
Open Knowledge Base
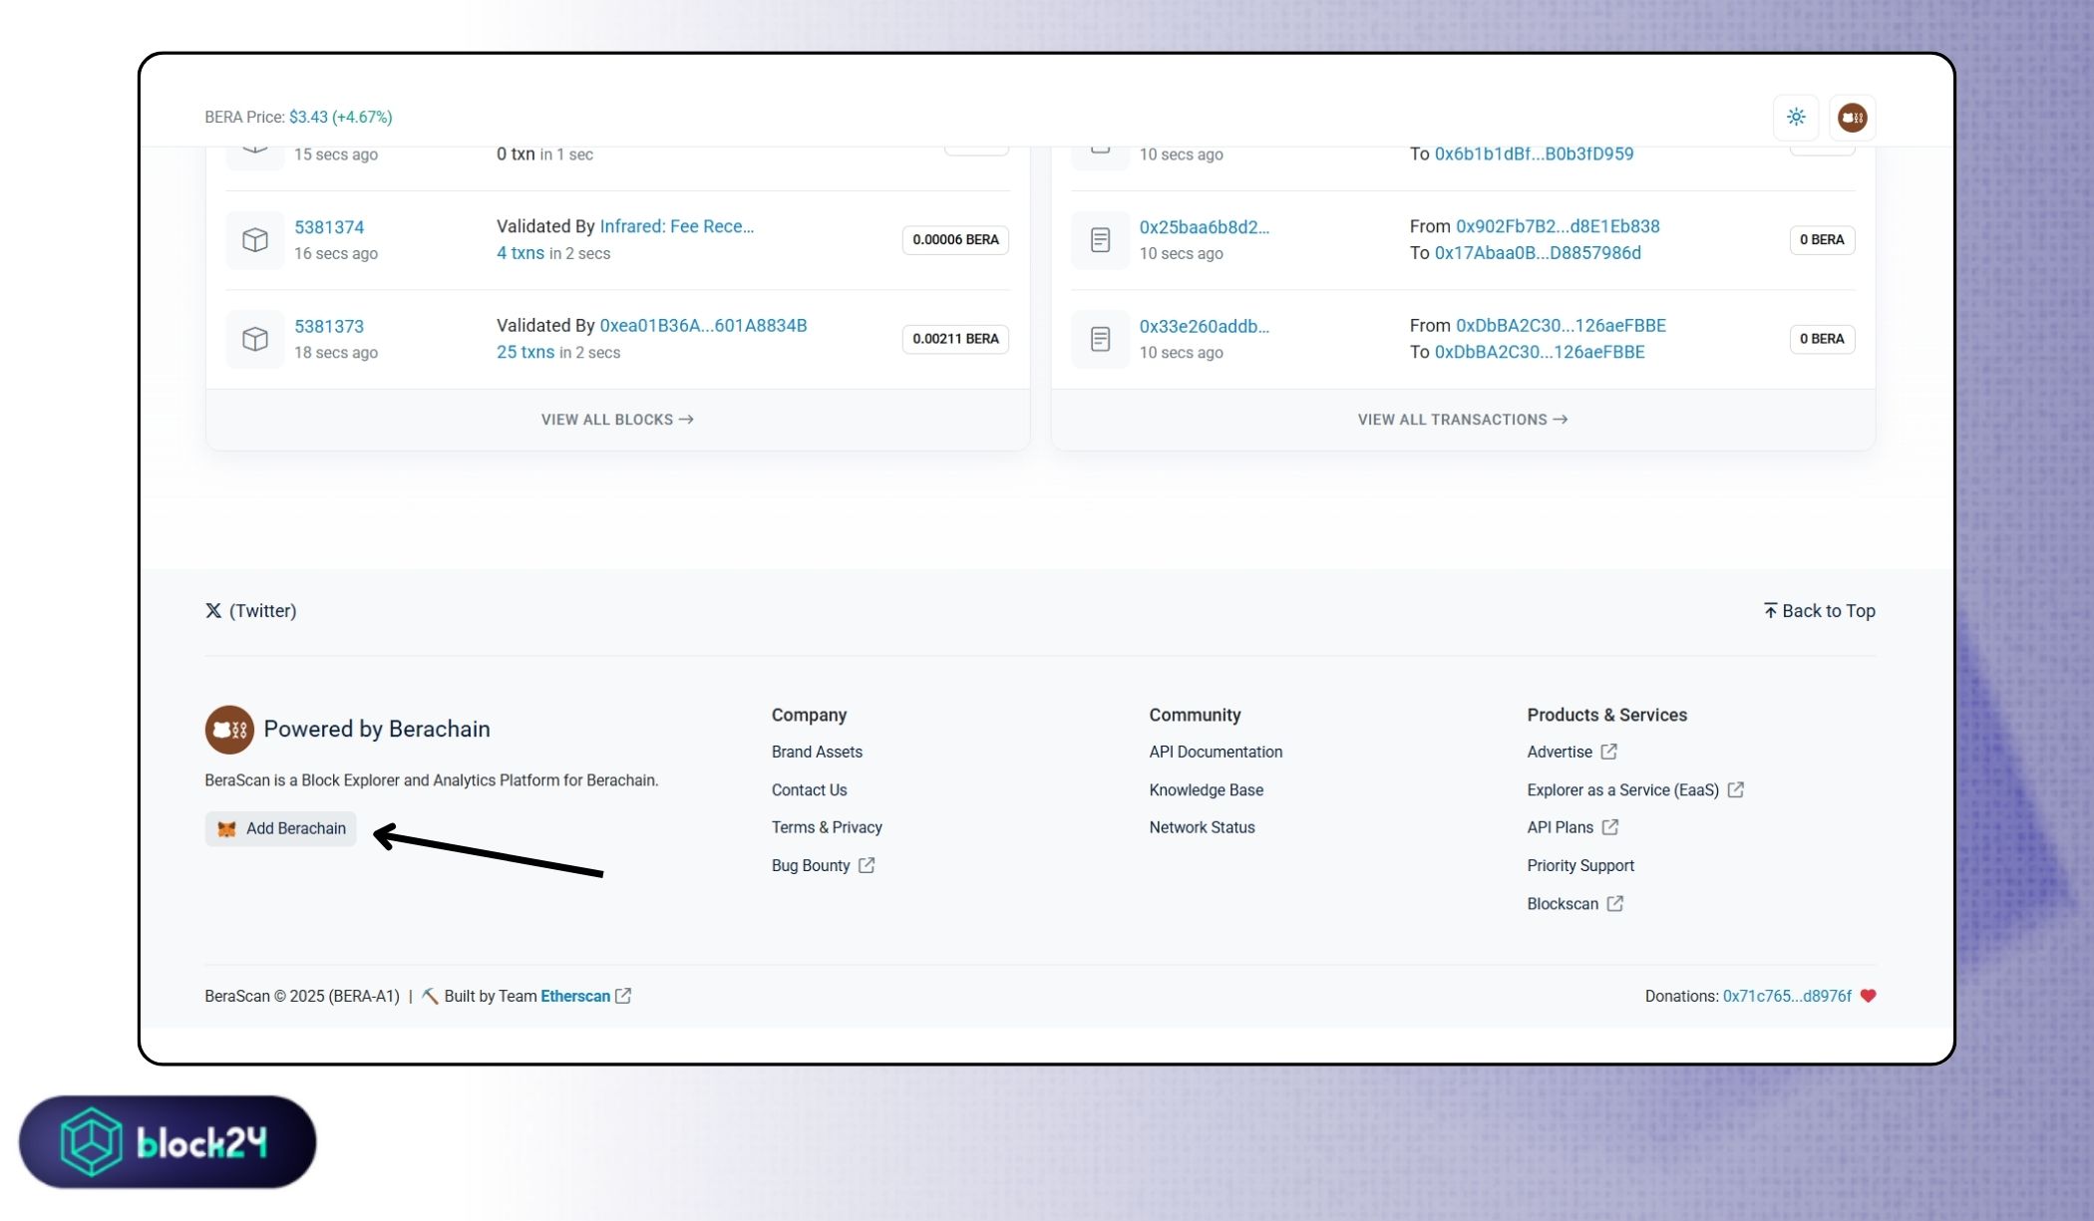tap(1206, 789)
